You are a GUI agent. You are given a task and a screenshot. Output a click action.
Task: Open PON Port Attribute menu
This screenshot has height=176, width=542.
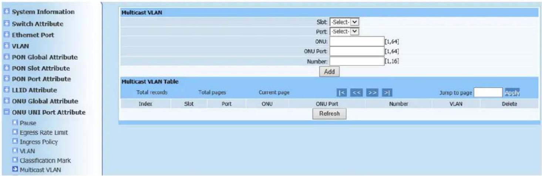(41, 79)
